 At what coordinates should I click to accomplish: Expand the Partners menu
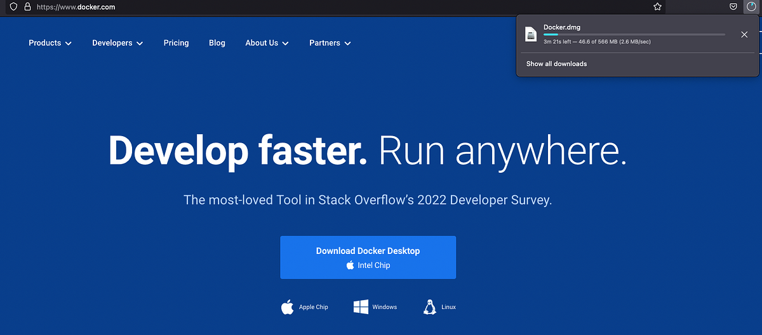pos(330,43)
